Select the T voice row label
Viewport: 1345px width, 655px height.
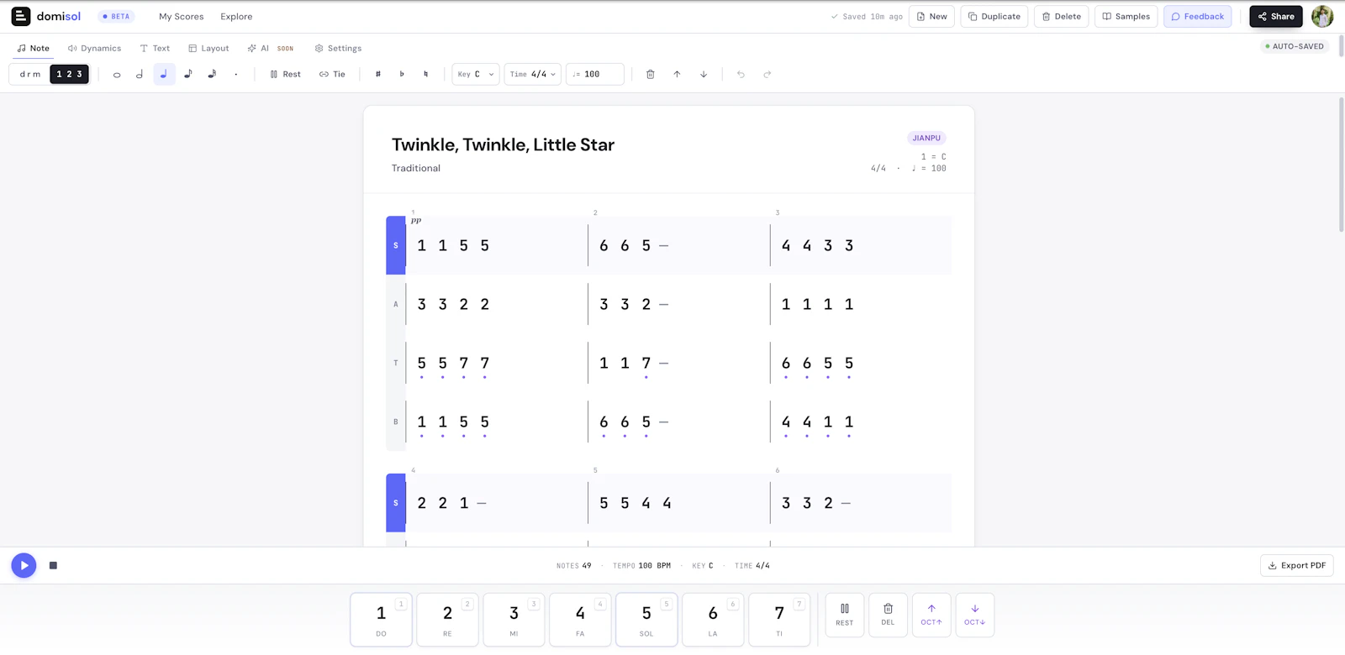point(396,363)
